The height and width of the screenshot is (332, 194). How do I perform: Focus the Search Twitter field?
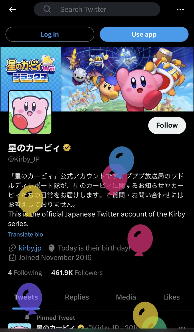click(x=103, y=10)
